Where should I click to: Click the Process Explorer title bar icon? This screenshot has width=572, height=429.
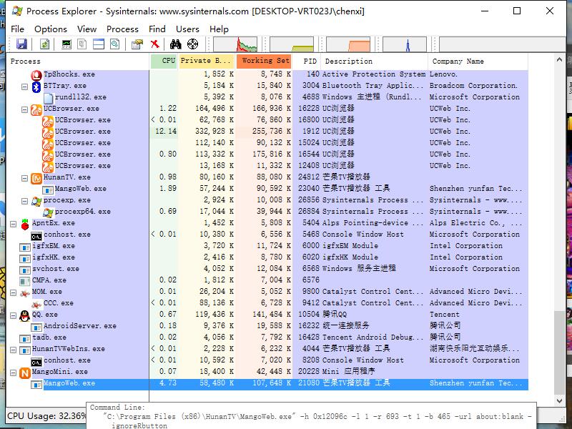click(x=16, y=11)
